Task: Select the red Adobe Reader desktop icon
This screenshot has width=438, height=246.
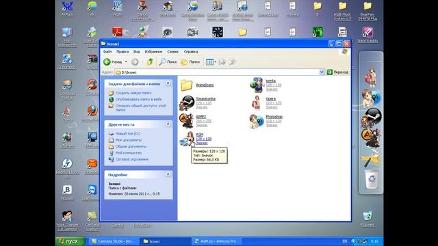Action: pyautogui.click(x=117, y=32)
